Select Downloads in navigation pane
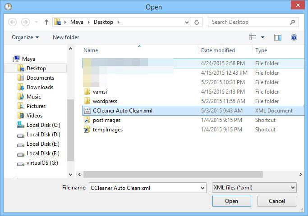This screenshot has height=216, width=308. pos(40,87)
